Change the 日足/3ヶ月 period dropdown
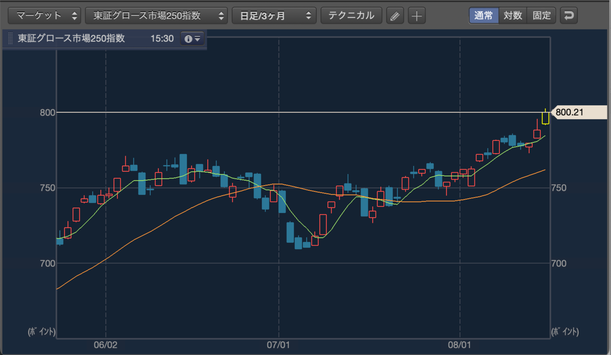The image size is (611, 355). tap(274, 15)
